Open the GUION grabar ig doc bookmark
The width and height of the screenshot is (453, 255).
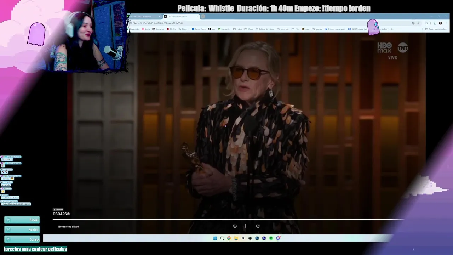pyautogui.click(x=357, y=29)
